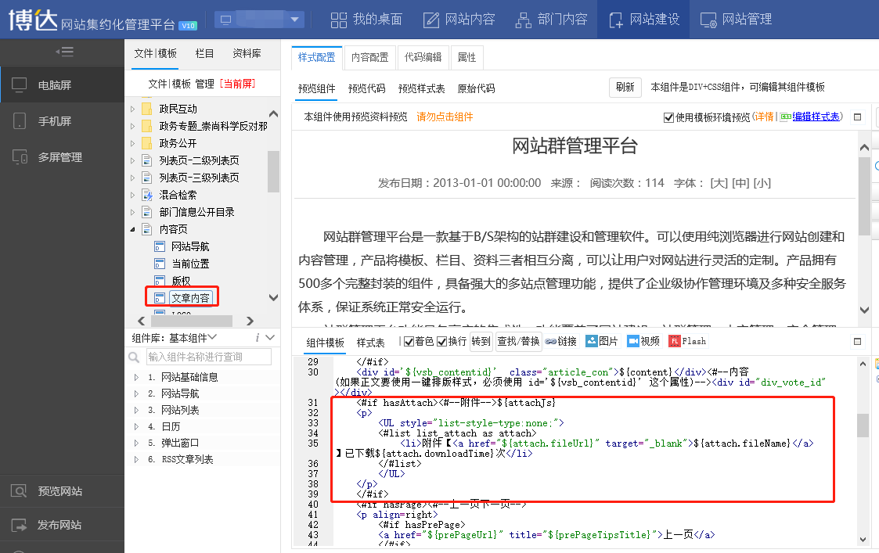Expand 部门信息公开目录 node
879x553 pixels.
pos(132,212)
